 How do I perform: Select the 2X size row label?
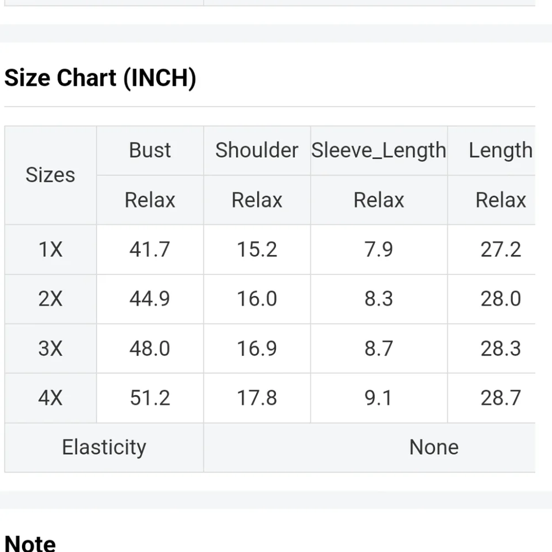coord(50,299)
